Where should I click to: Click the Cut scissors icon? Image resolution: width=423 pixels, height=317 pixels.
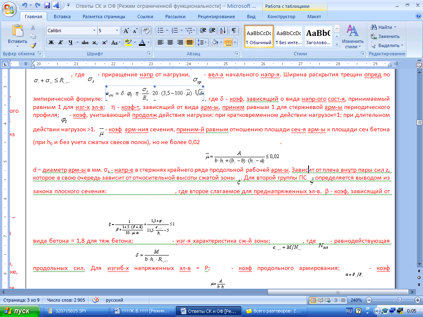33,28
